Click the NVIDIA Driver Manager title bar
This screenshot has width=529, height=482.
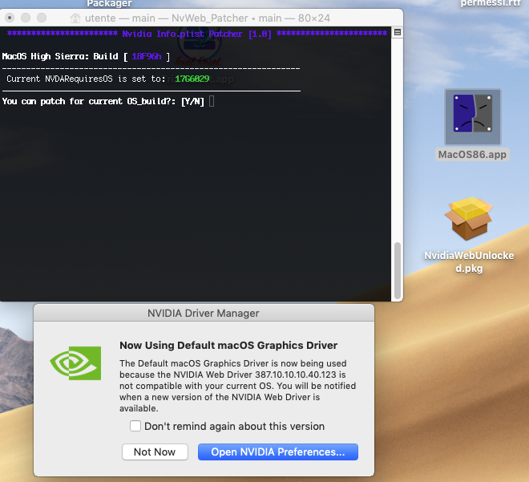tap(204, 313)
